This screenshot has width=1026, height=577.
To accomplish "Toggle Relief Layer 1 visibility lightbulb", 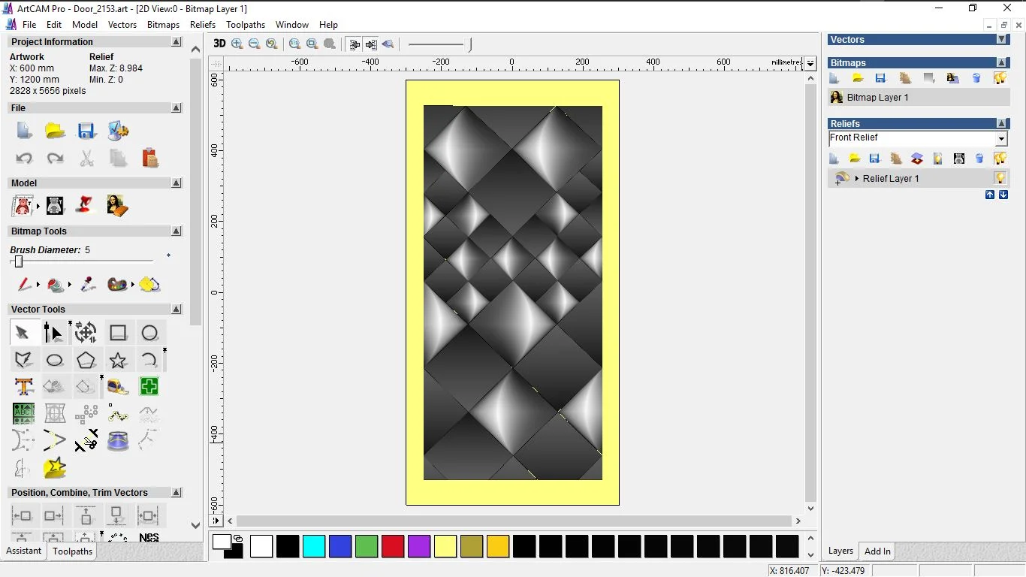I will tap(1000, 178).
